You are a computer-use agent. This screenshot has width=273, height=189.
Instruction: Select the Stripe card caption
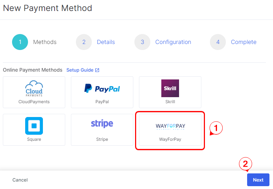coord(102,139)
